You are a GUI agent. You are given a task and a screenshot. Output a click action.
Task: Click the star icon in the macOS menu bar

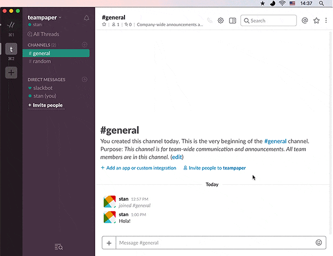click(263, 3)
